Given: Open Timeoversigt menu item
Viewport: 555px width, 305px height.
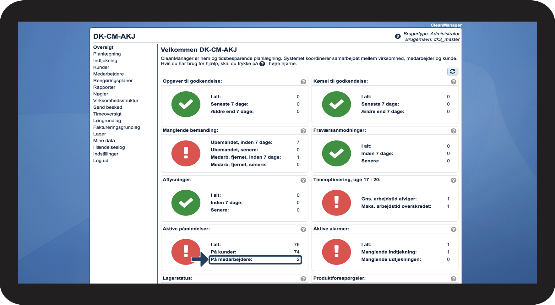Looking at the screenshot, I should pyautogui.click(x=107, y=114).
